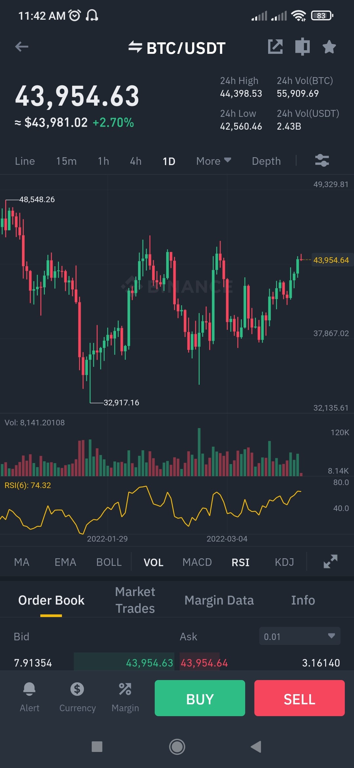Image resolution: width=354 pixels, height=768 pixels.
Task: Open the share chart icon
Action: point(275,47)
